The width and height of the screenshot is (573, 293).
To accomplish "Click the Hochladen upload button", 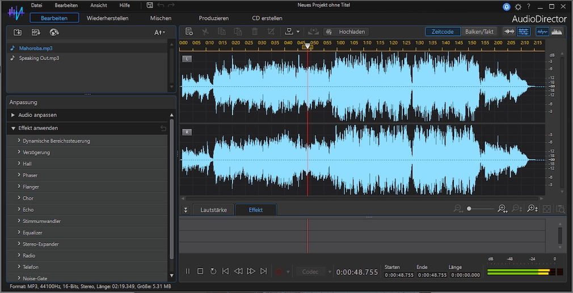I will pos(346,32).
